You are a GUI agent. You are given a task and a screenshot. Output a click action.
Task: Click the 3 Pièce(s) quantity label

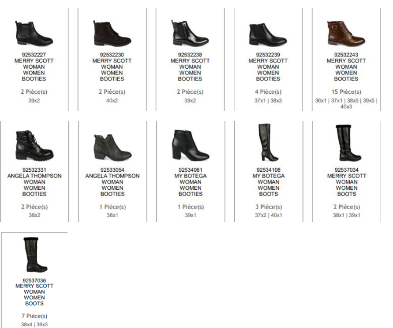(268, 207)
